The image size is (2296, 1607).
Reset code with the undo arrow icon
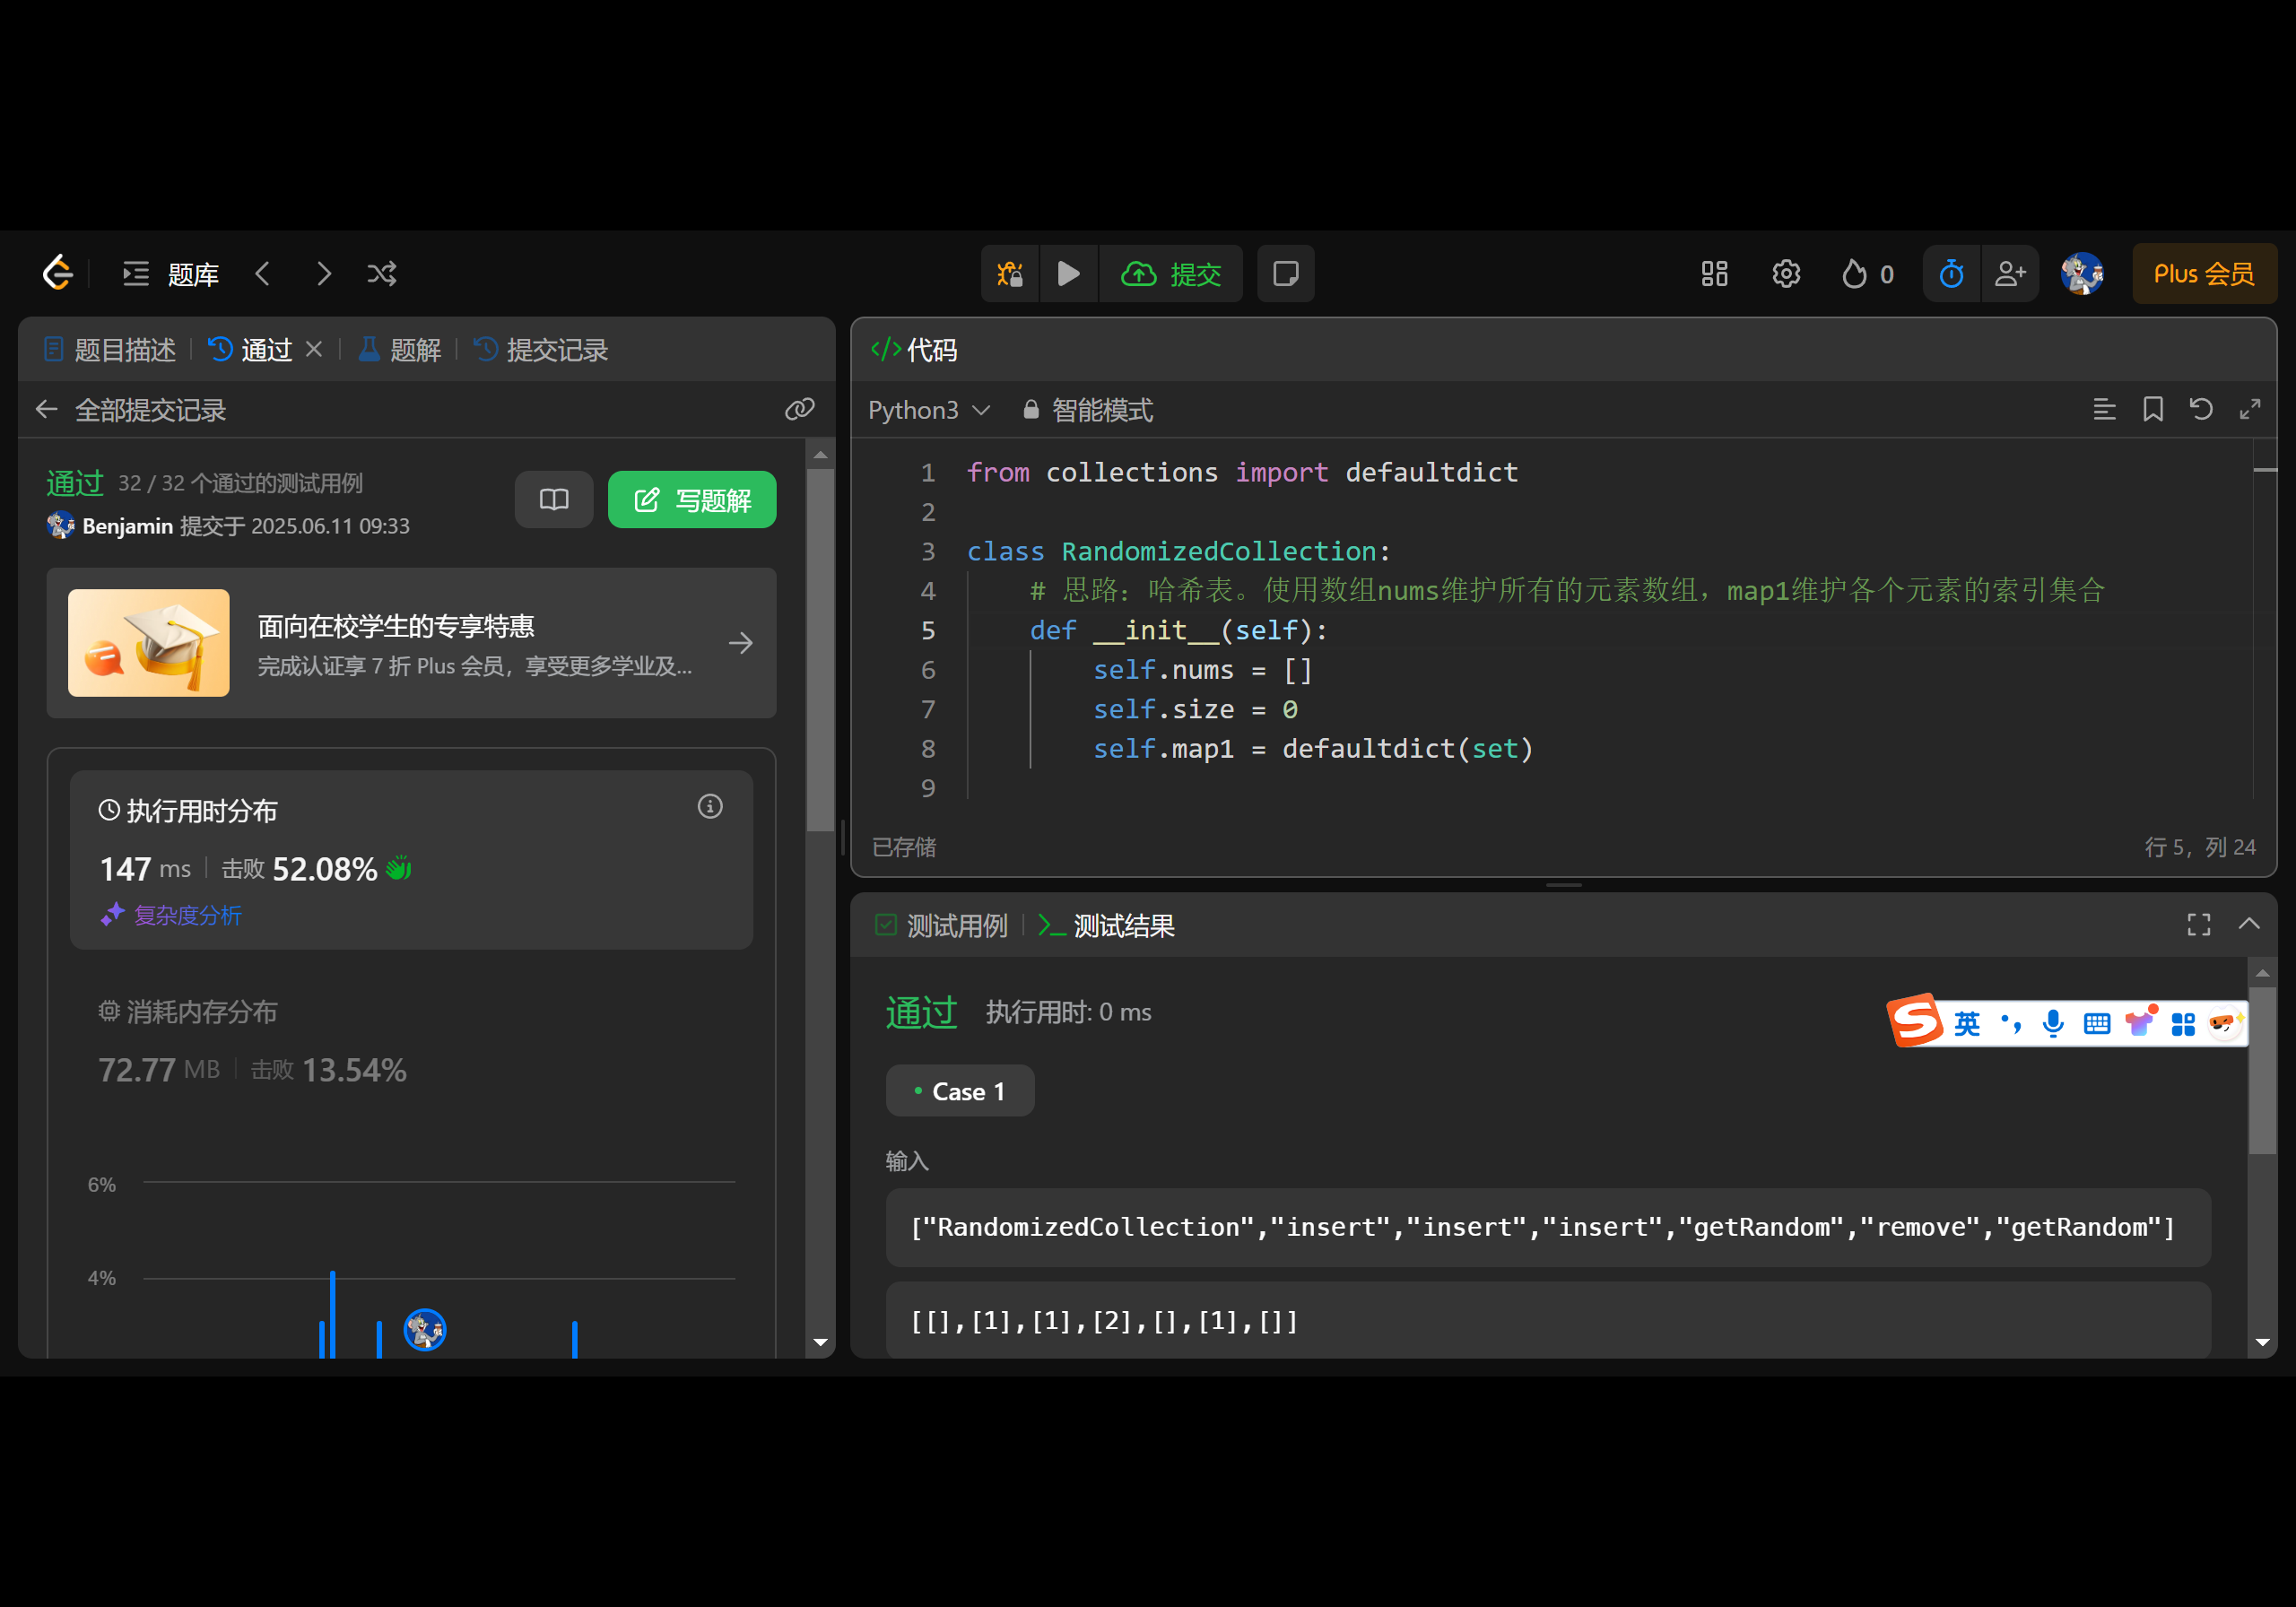[2200, 409]
